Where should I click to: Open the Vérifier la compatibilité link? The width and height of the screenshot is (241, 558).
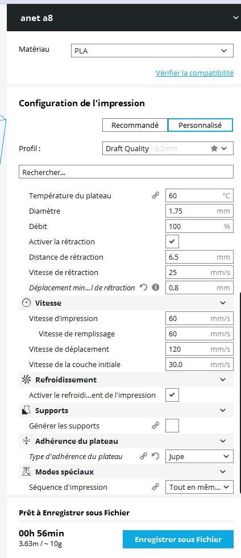[195, 73]
